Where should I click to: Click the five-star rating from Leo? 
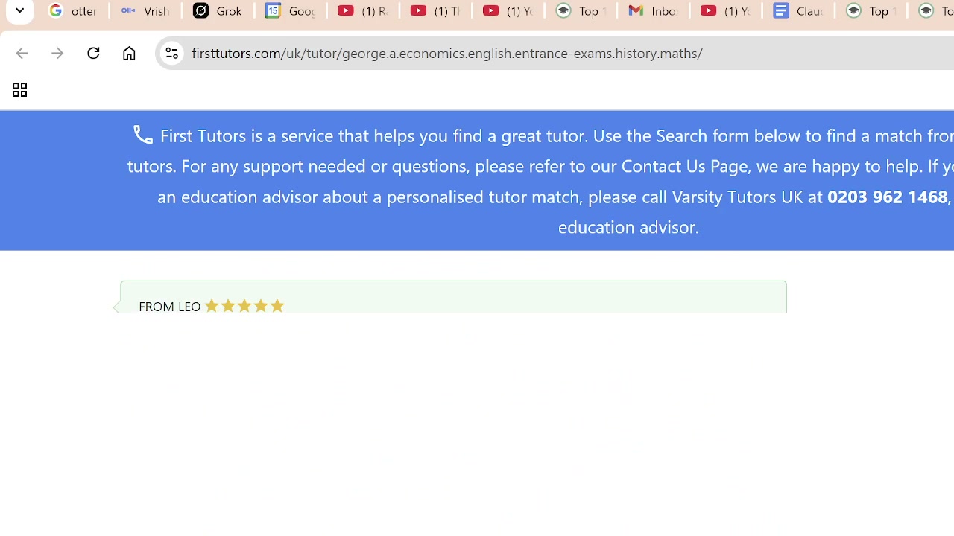(x=244, y=306)
